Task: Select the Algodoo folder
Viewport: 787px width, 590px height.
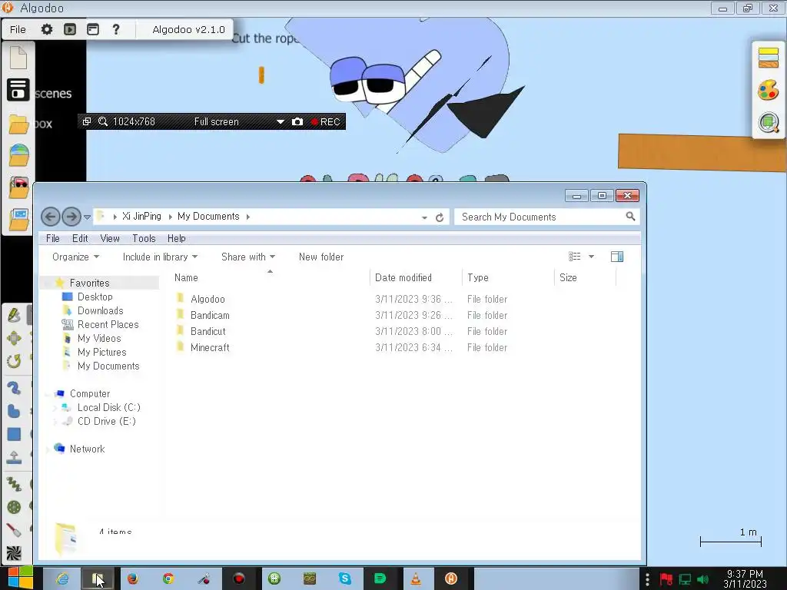Action: click(x=208, y=299)
